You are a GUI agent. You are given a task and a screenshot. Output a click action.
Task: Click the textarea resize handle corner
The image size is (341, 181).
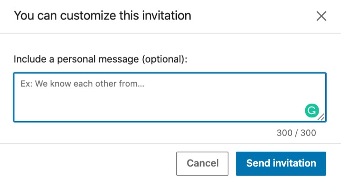tap(321, 117)
